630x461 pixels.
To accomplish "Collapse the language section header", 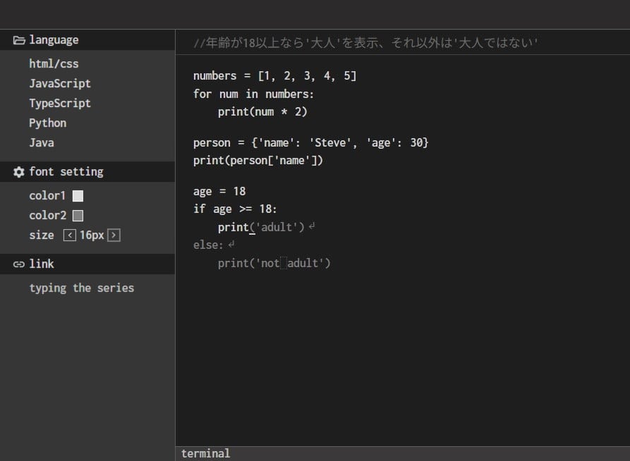I will coord(54,39).
